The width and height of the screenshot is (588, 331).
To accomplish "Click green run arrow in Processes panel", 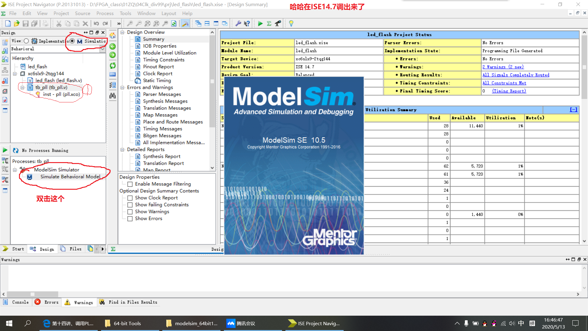I will coord(5,150).
